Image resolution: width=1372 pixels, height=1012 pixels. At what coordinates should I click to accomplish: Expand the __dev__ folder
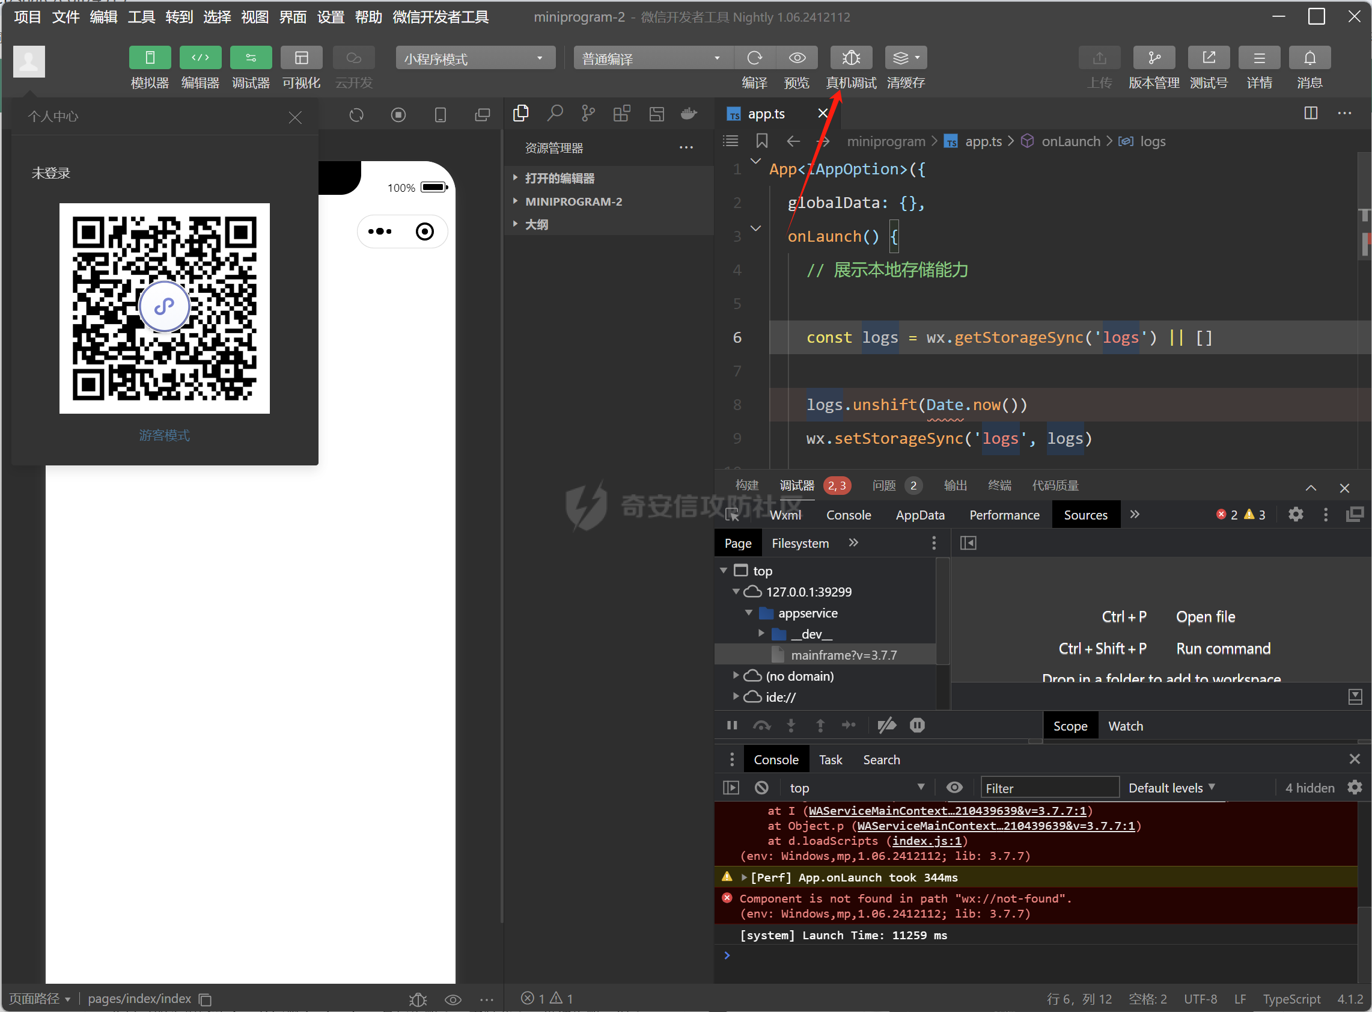pyautogui.click(x=761, y=633)
